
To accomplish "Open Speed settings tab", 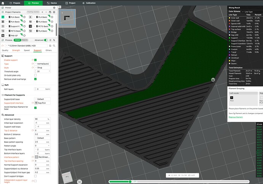I will point(27,50).
